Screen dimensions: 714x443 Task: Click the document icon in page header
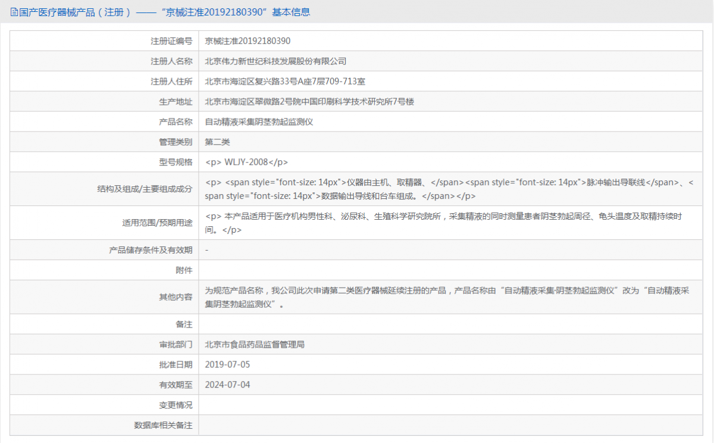click(x=15, y=12)
